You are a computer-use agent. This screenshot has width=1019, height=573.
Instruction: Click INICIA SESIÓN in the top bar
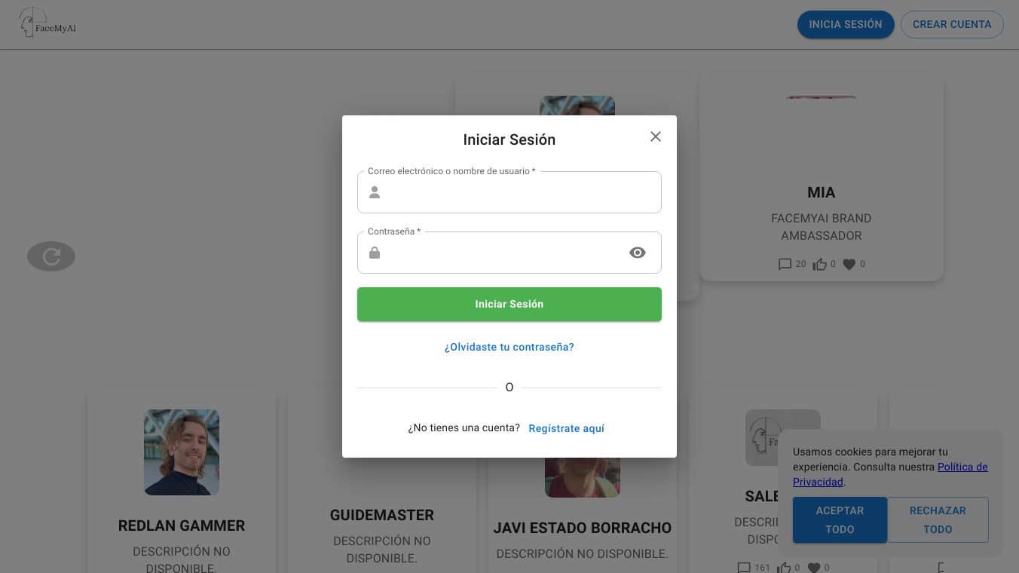pos(846,24)
